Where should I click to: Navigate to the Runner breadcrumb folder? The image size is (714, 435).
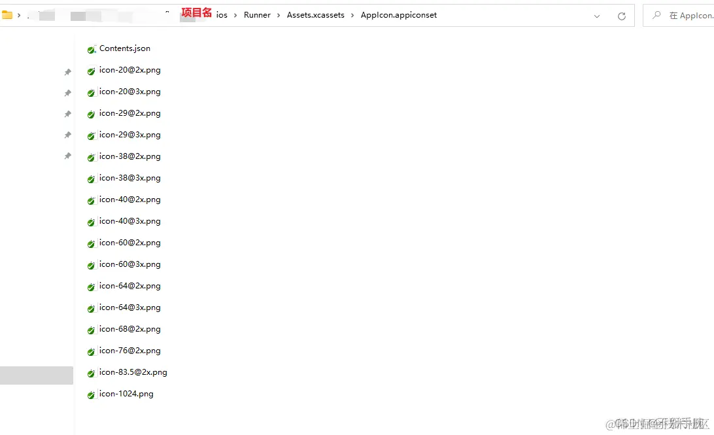257,15
